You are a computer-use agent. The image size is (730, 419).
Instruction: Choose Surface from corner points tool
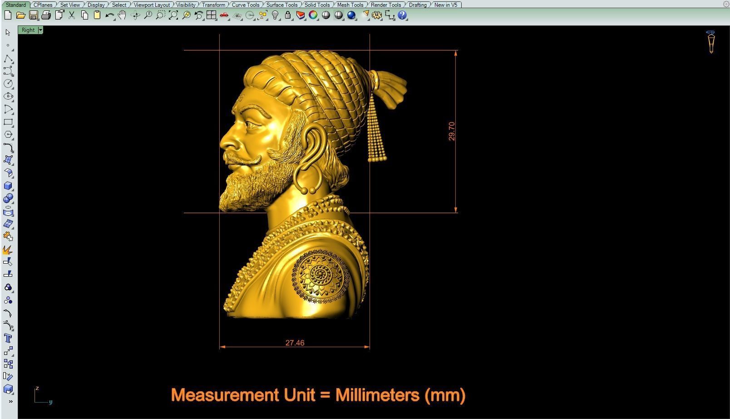(x=8, y=160)
